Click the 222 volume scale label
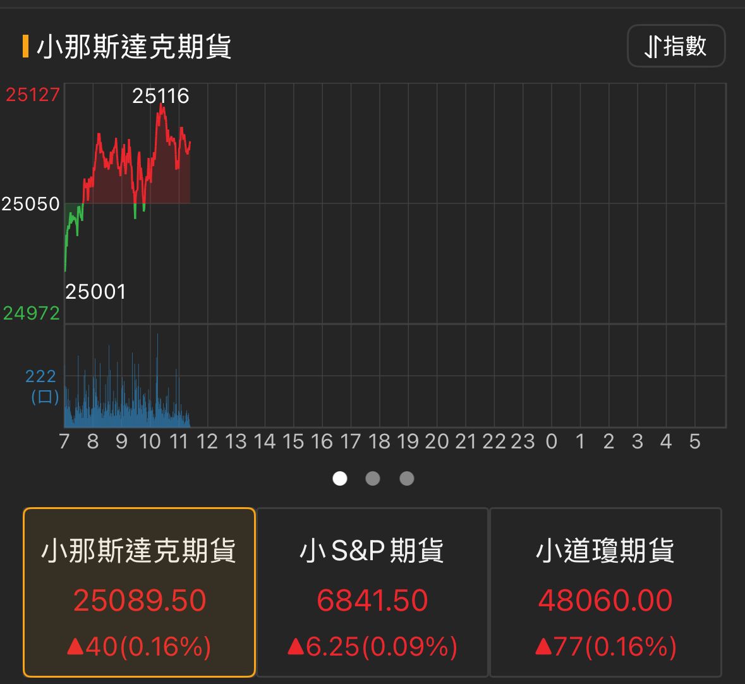This screenshot has width=745, height=684. [x=41, y=376]
